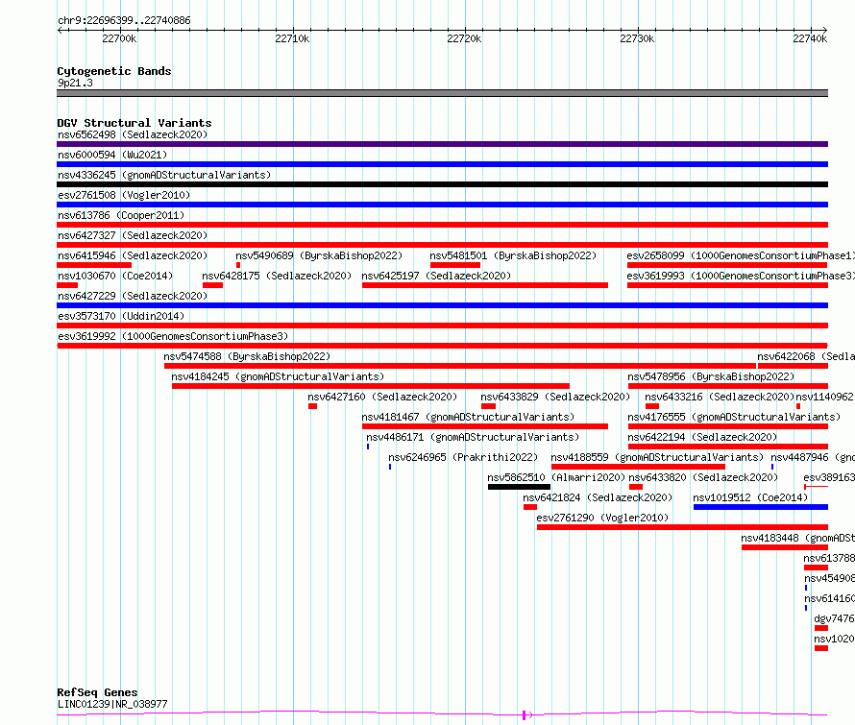The image size is (855, 725).
Task: Click the small red nsv5490689 variant marker
Action: 238,265
